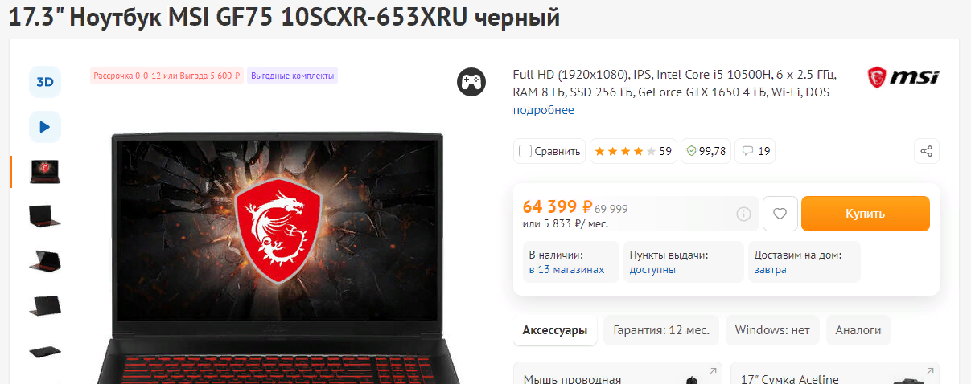
Task: Click the Выгодные комплекты badge
Action: [x=292, y=76]
